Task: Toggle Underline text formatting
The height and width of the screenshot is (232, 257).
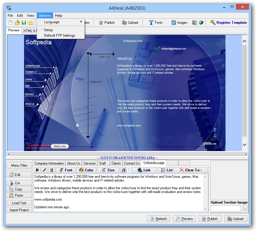Action: tap(52, 170)
